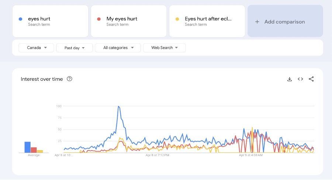Screen dimensions: 332x180
Task: Click the blue line peak at 100
Action: pos(118,106)
